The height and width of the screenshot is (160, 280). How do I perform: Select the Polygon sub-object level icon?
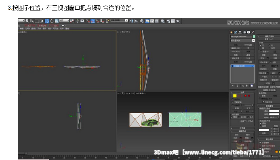point(246,96)
